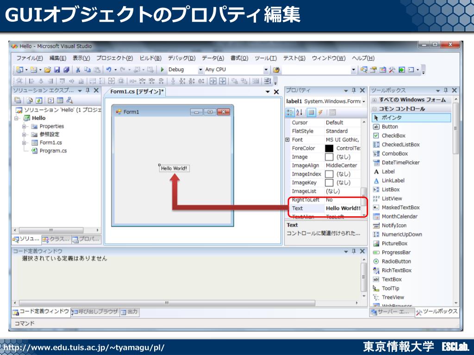Open the デバッグ(D) menu
Screen dimensions: 474x355
coord(181,58)
